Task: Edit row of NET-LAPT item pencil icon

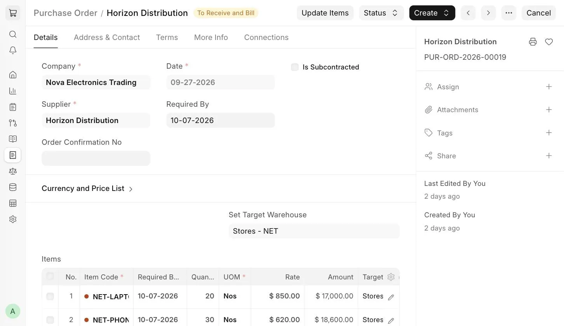Action: (391, 297)
